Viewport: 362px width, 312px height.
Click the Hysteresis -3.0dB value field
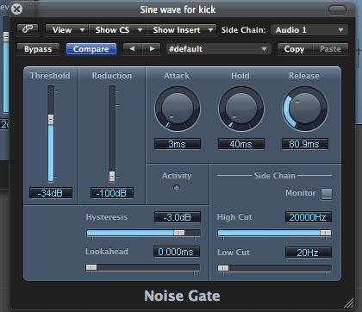pyautogui.click(x=178, y=217)
